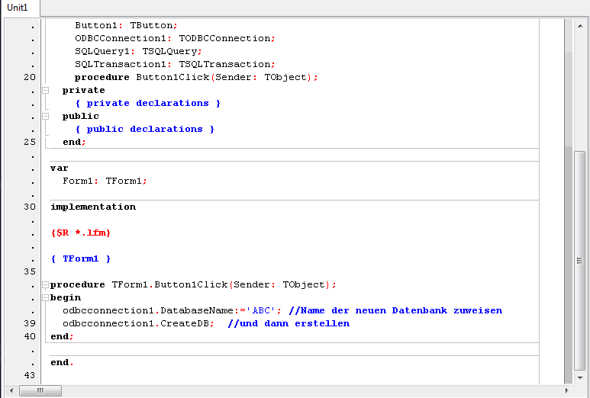Collapse the public section fold marker

click(x=45, y=116)
